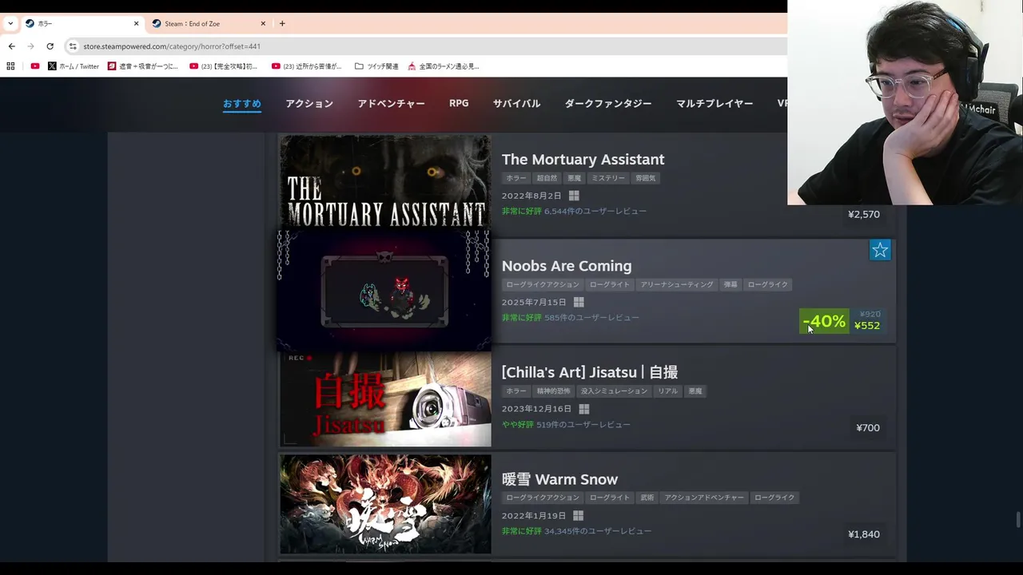The height and width of the screenshot is (575, 1023).
Task: Close the Steam : End of Zoe tab
Action: click(x=263, y=23)
